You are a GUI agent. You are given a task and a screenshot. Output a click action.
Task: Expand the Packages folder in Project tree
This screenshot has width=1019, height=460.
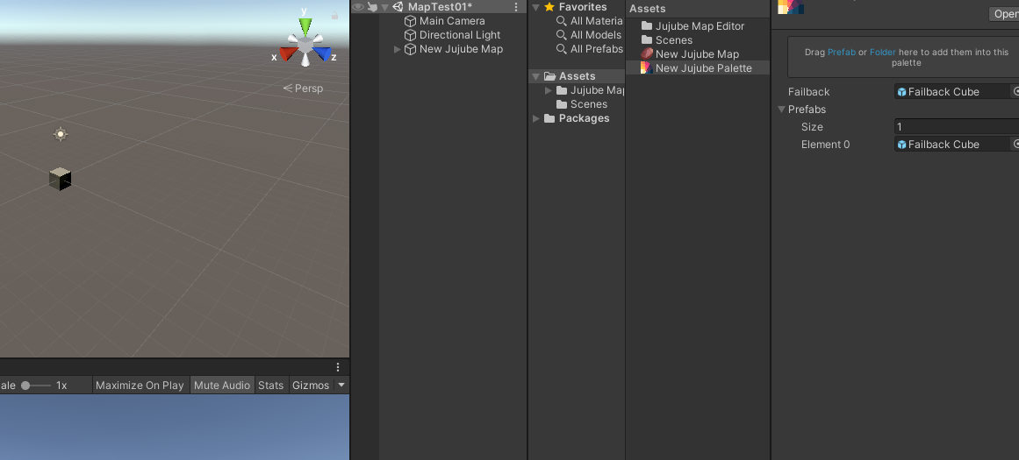pyautogui.click(x=536, y=119)
